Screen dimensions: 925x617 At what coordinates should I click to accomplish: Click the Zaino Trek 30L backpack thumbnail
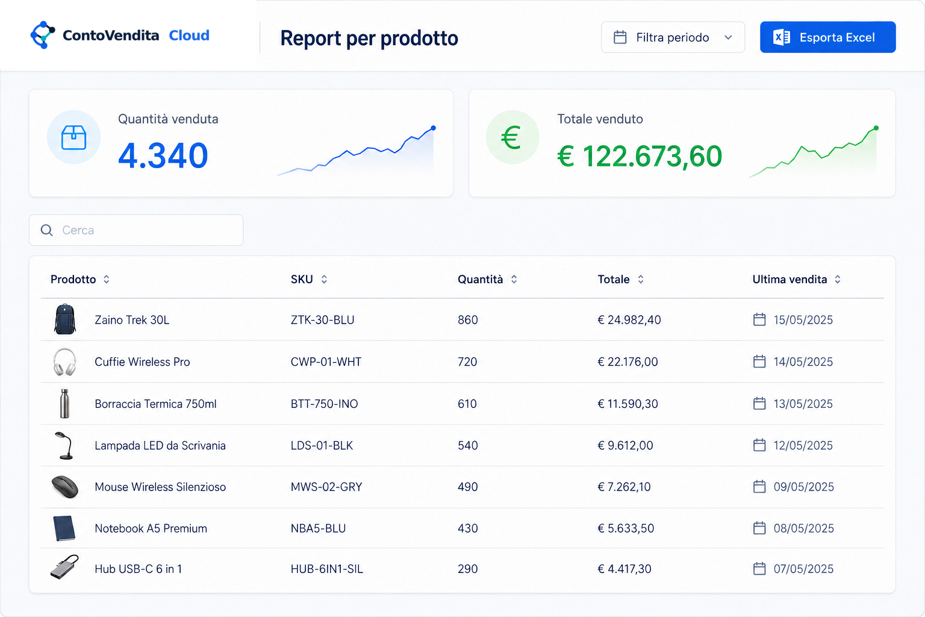[65, 319]
